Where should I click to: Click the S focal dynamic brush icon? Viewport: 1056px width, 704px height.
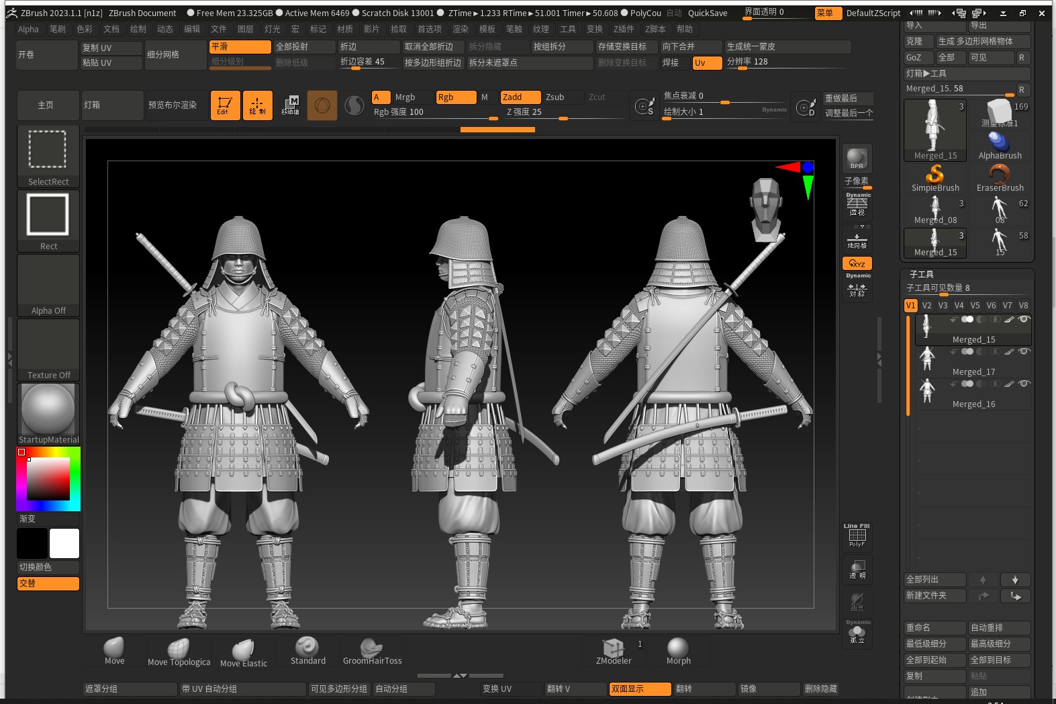click(x=644, y=106)
